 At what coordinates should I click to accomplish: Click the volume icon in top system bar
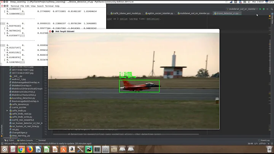pyautogui.click(x=249, y=2)
